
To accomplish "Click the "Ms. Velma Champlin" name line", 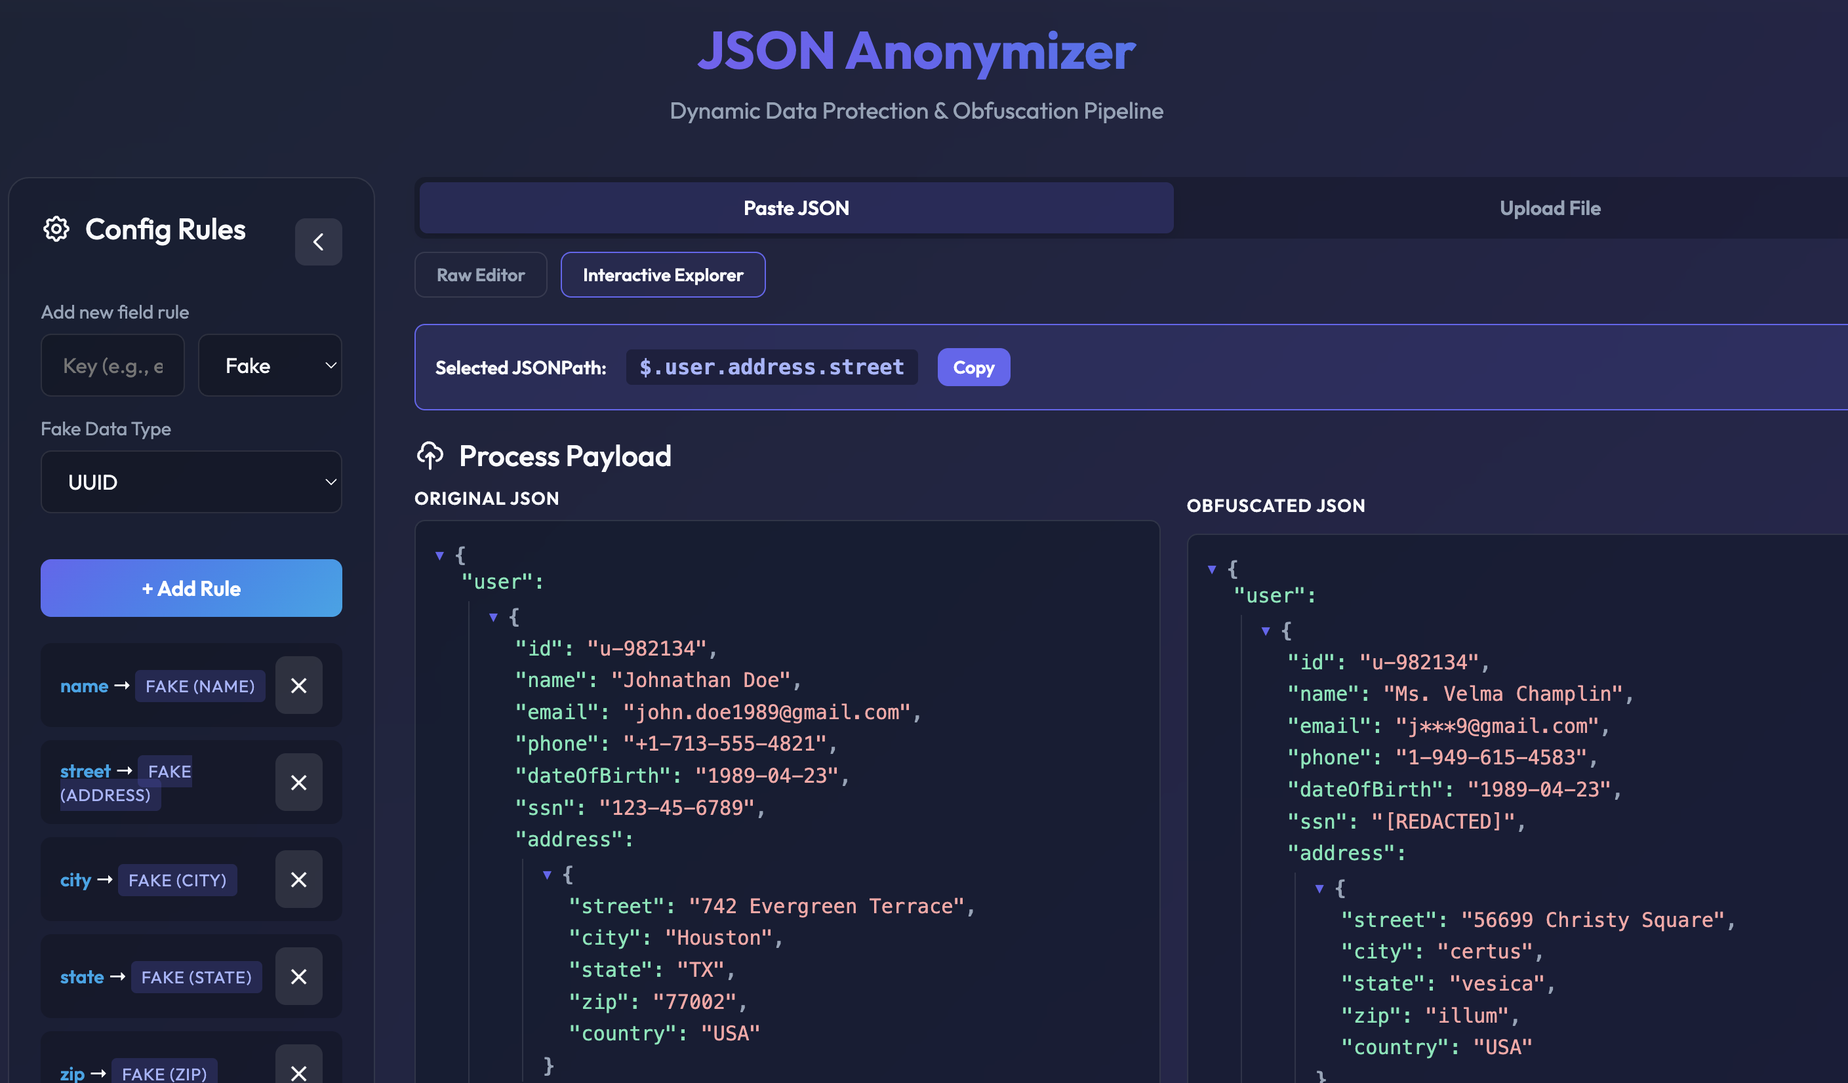I will point(1461,694).
